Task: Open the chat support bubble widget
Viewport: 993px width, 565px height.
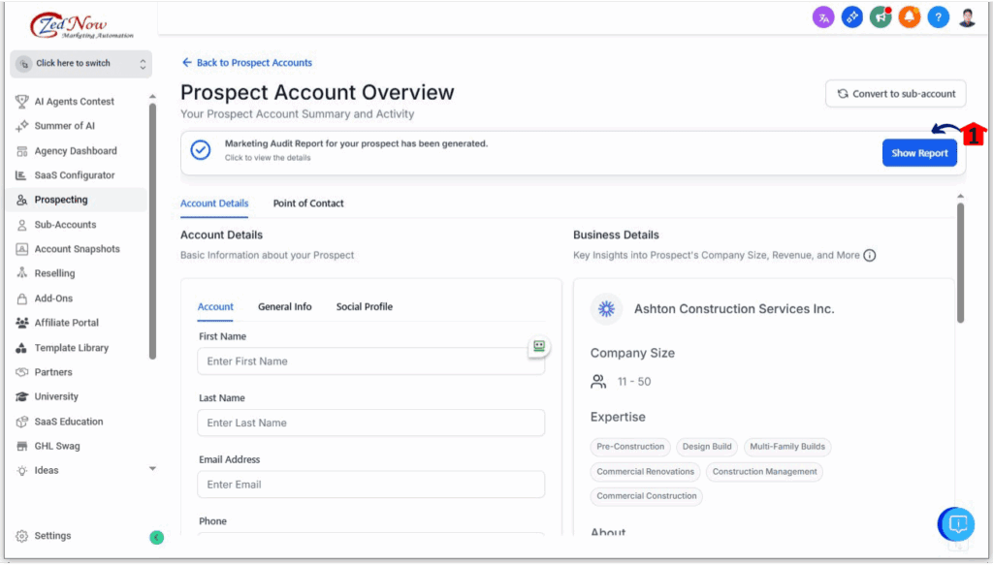Action: 957,524
